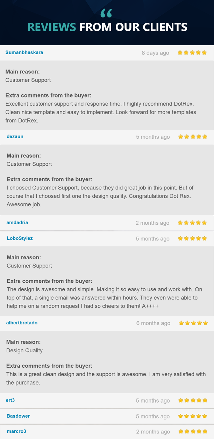This screenshot has height=439, width=214.
Task: Open the Sumanbhaskara username link
Action: 24,52
